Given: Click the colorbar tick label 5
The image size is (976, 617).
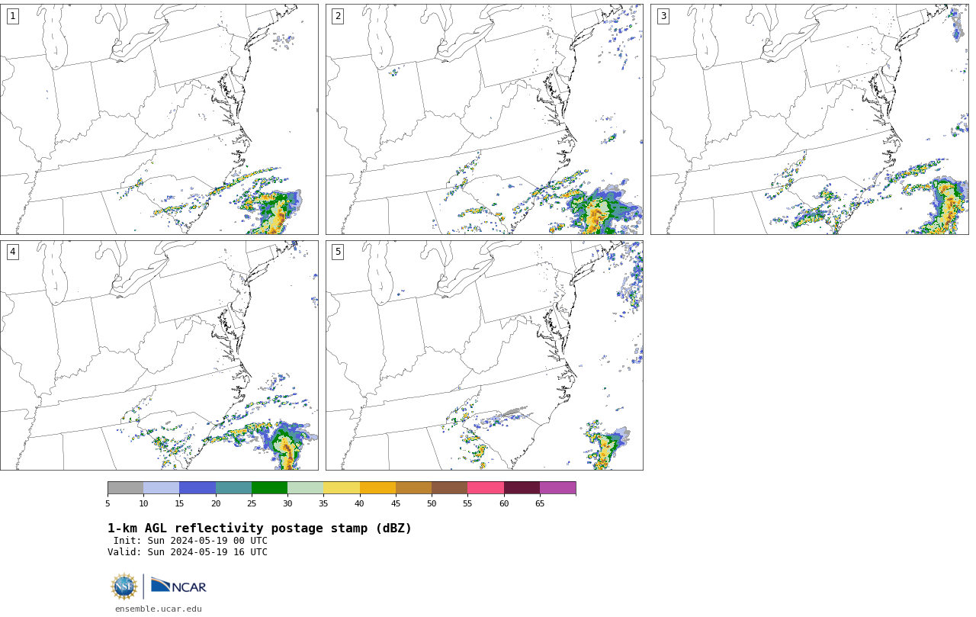Looking at the screenshot, I should click(108, 503).
